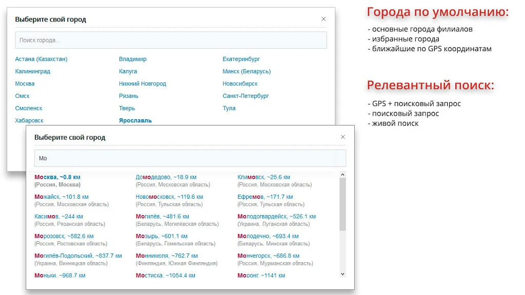Click Молодечно, ~693.4 км result

(x=268, y=237)
